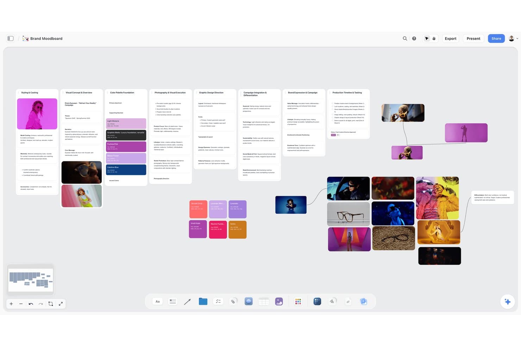Viewport: 521px width, 347px height.
Task: Click the fit-to-selection frame icon
Action: pyautogui.click(x=51, y=304)
